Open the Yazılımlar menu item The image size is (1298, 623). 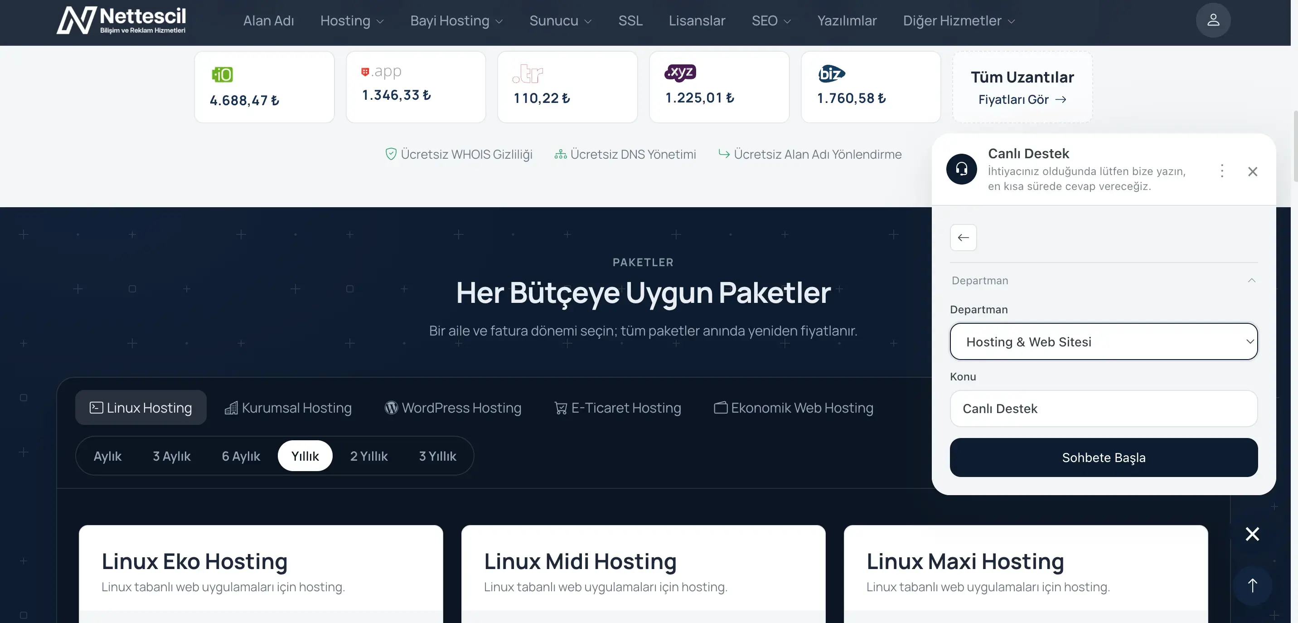tap(847, 21)
